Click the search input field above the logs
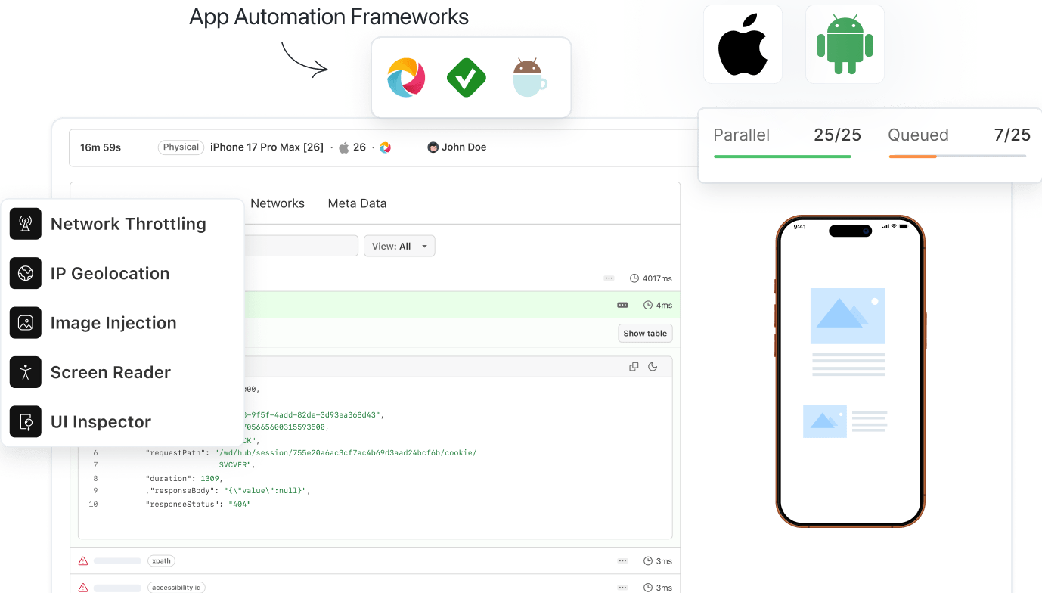Screen dimensions: 1042x593 [318, 246]
